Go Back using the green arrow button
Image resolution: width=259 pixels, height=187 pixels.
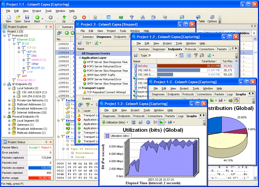[37, 19]
